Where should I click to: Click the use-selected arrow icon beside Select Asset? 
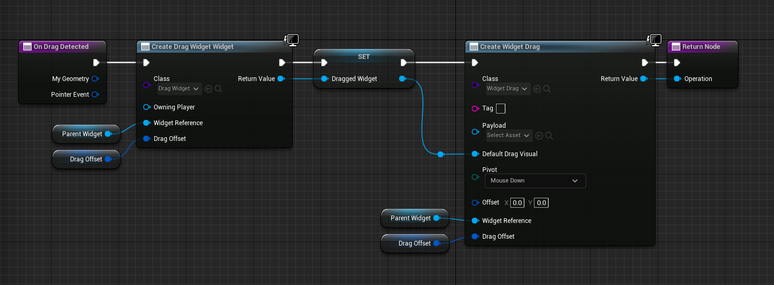coord(539,136)
